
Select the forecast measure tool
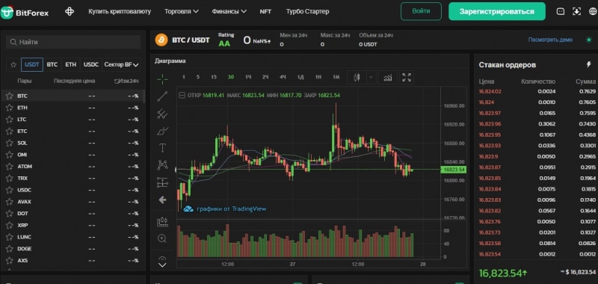(162, 182)
